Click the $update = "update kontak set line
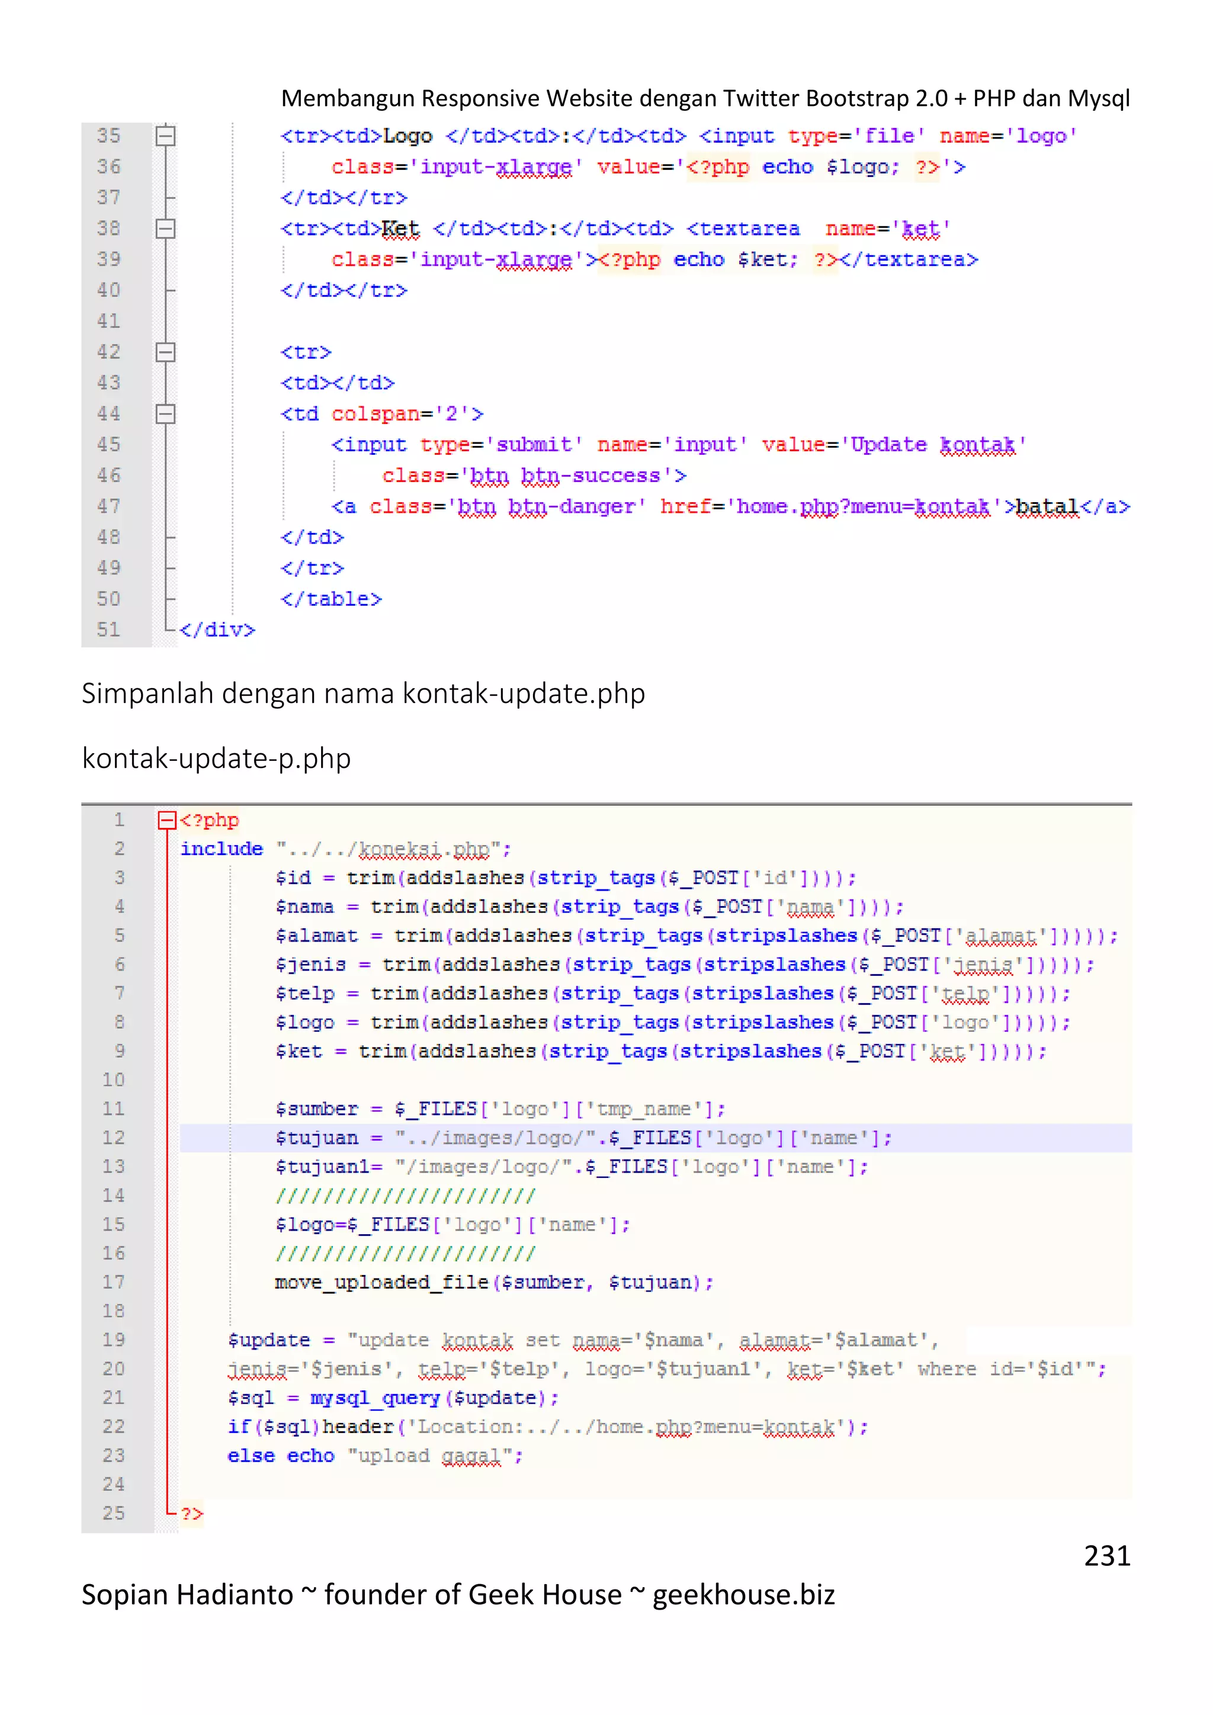The width and height of the screenshot is (1213, 1715). click(583, 1340)
